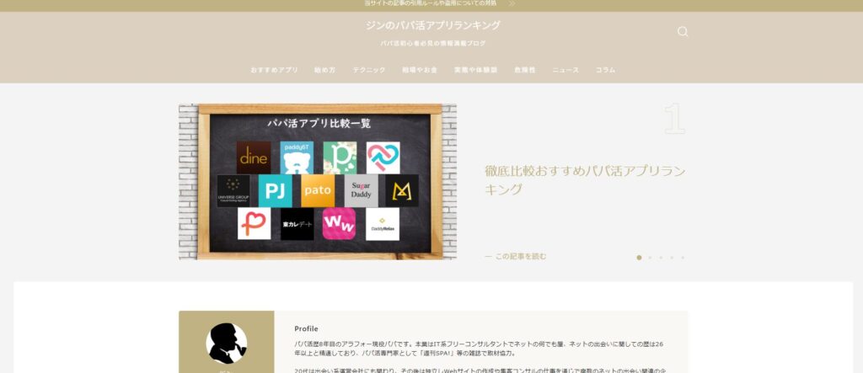Click the 東カレデート app logo
The image size is (863, 373).
pyautogui.click(x=297, y=224)
